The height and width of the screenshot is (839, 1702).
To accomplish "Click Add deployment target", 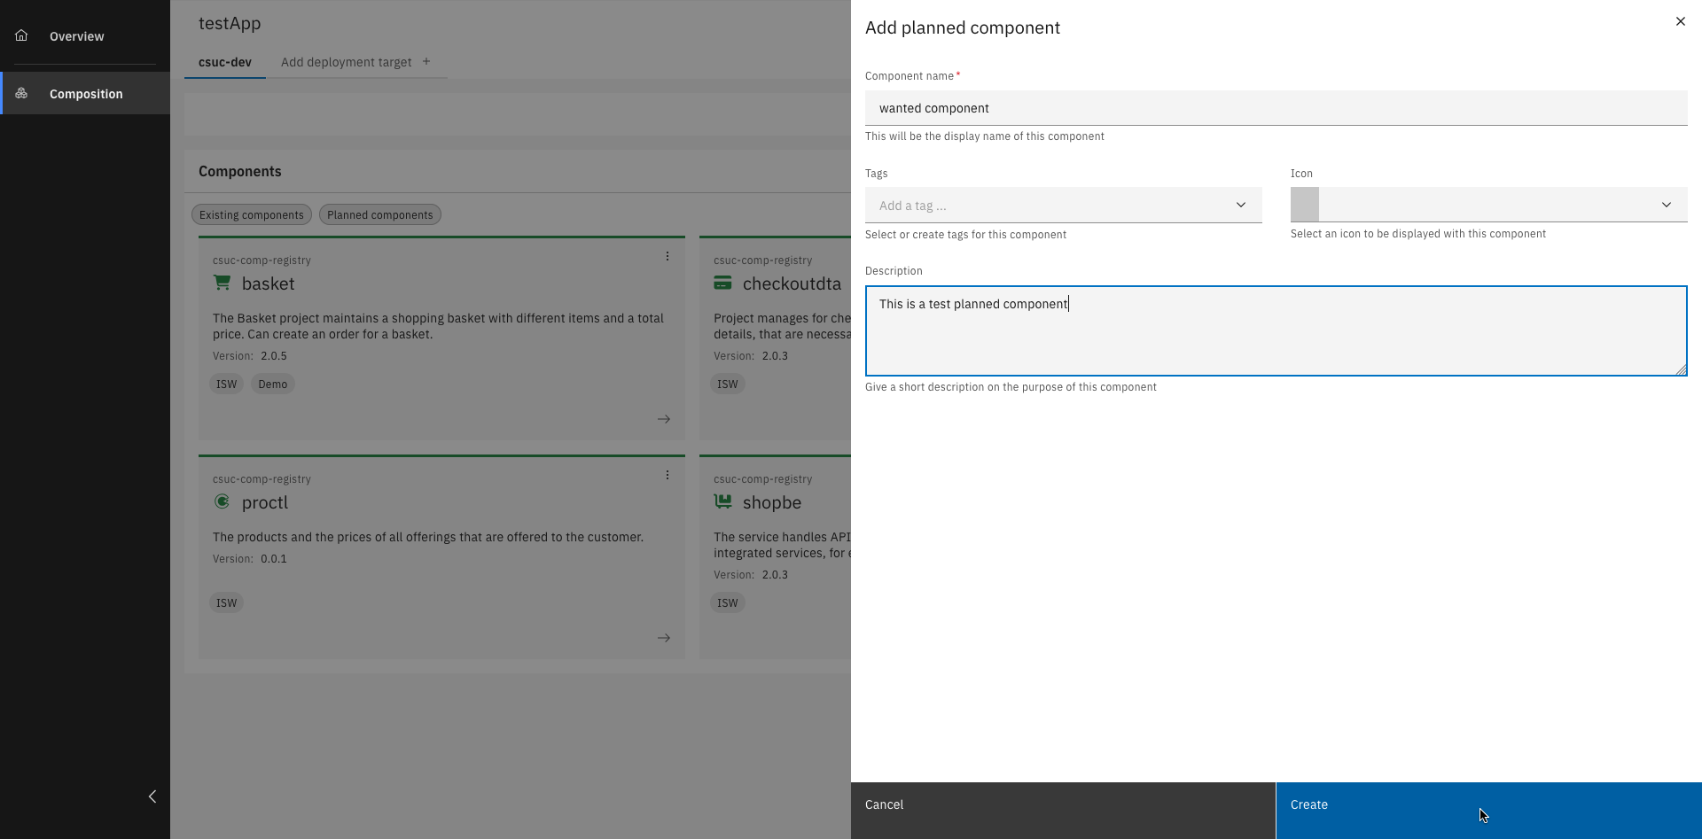I will (346, 62).
